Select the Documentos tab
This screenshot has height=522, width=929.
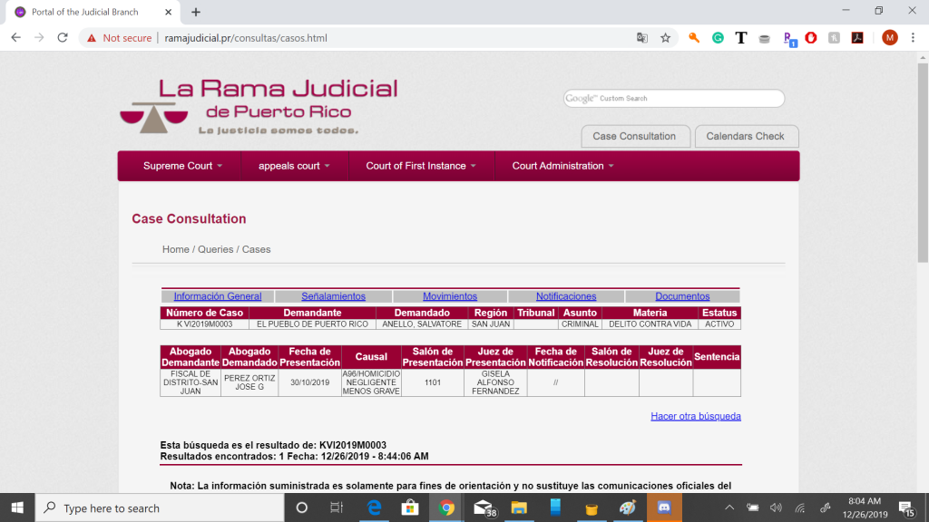682,296
